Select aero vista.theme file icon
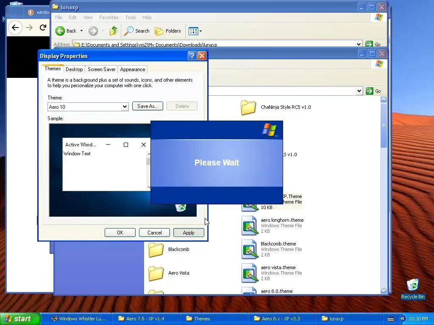Screen dimensions: 434x325 pyautogui.click(x=249, y=273)
